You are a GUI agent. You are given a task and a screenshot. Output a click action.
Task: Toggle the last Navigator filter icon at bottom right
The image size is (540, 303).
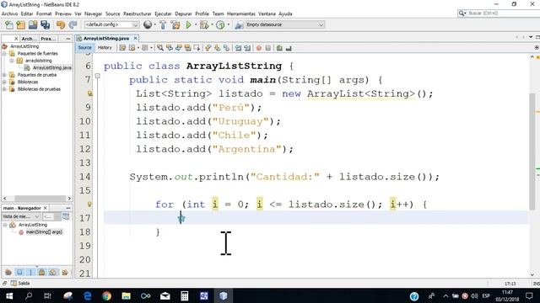(x=65, y=273)
